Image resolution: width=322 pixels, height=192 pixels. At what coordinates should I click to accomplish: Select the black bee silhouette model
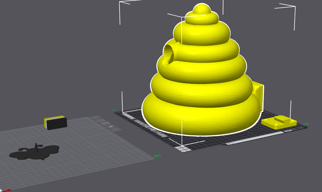[x=35, y=152]
